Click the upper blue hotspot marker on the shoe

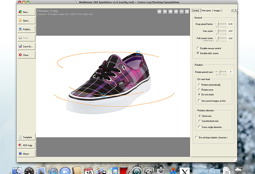(138, 53)
